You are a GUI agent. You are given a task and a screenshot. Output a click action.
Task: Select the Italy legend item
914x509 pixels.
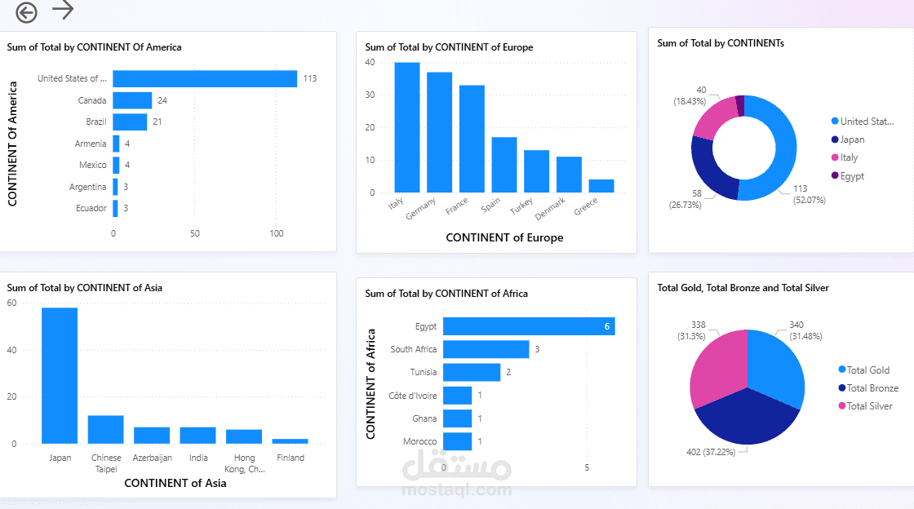(x=845, y=157)
